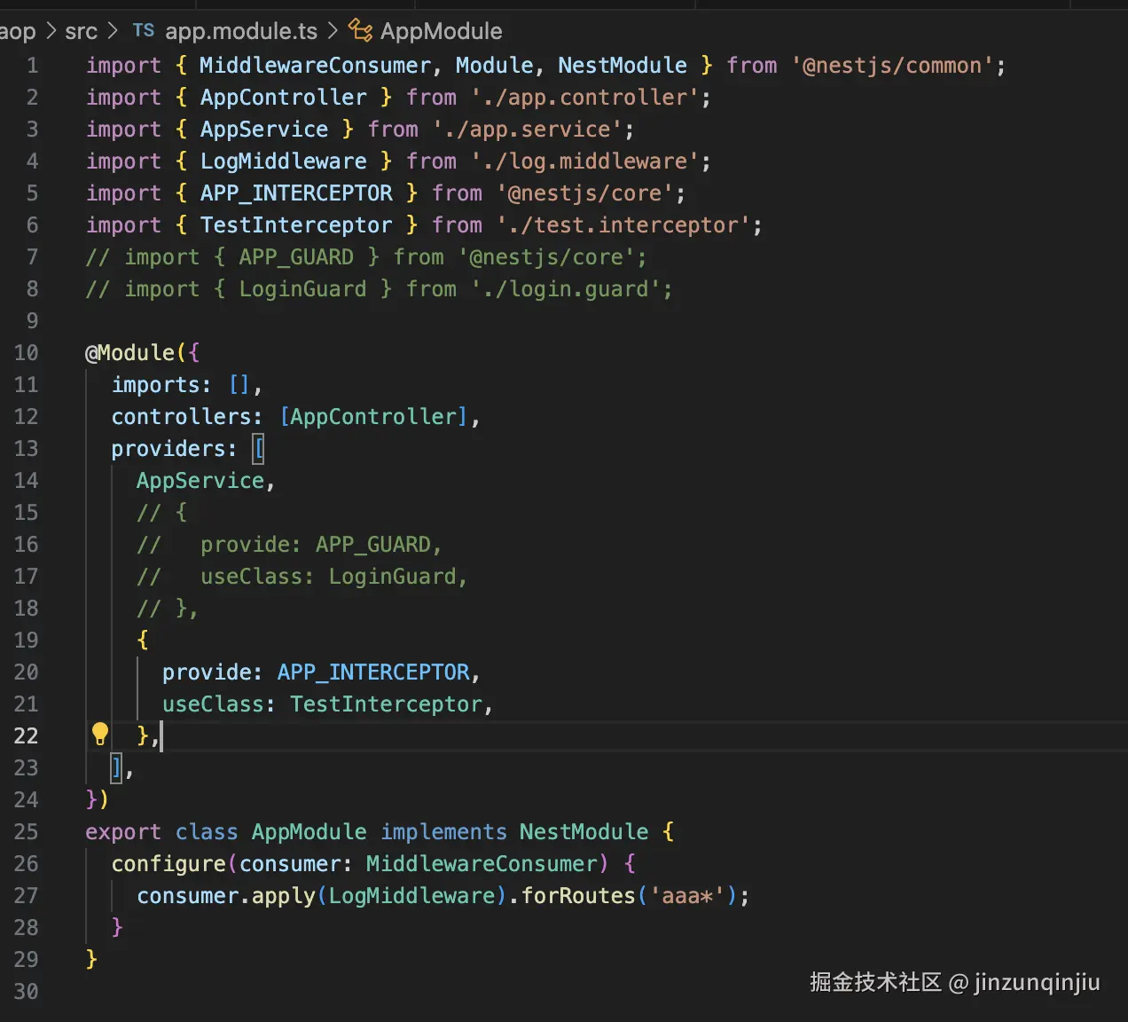The height and width of the screenshot is (1022, 1128).
Task: Click './app.service' path string
Action: (528, 129)
